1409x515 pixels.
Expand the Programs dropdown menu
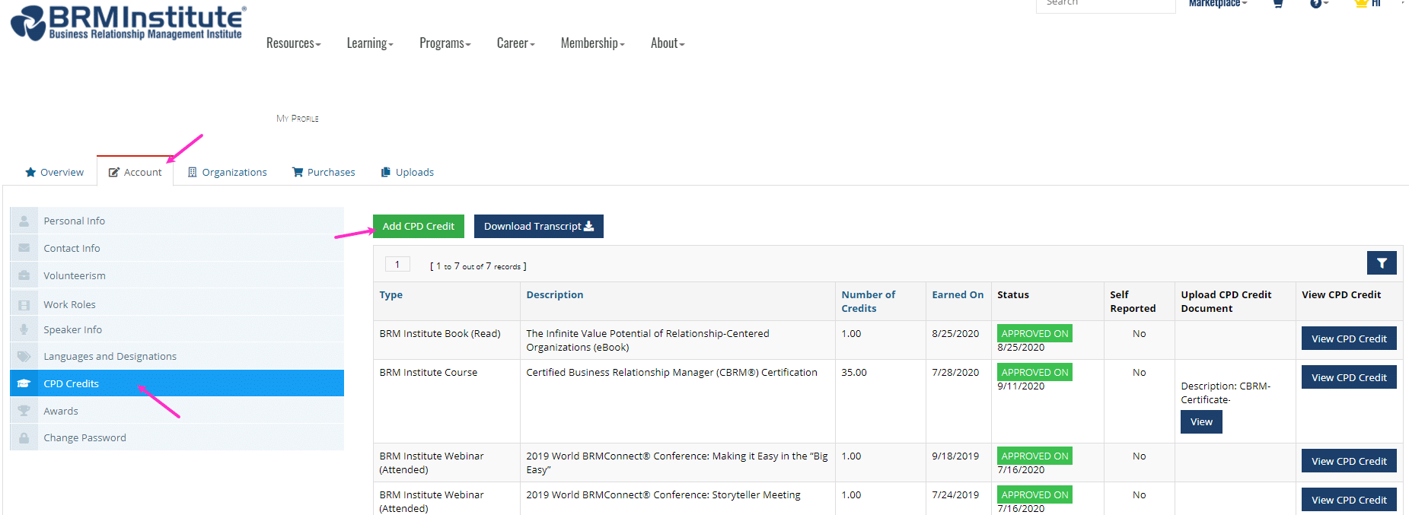pos(445,43)
